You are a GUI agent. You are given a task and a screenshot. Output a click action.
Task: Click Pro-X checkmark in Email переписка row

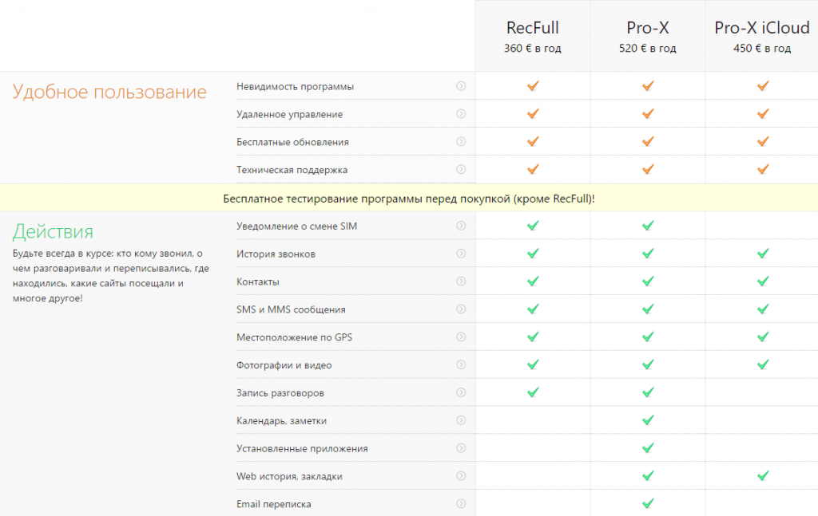click(x=648, y=504)
